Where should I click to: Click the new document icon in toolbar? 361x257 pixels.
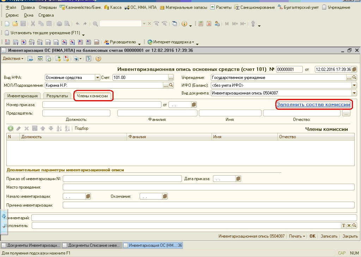click(x=7, y=24)
